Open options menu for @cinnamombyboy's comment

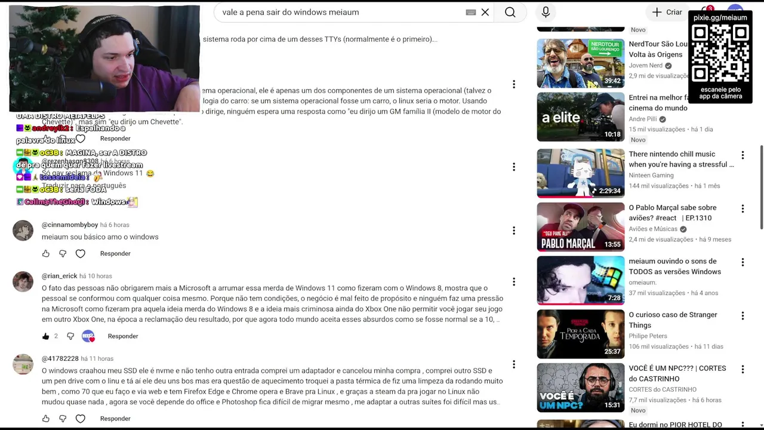(x=514, y=231)
